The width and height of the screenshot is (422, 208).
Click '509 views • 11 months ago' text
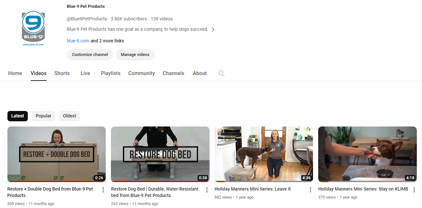31,204
